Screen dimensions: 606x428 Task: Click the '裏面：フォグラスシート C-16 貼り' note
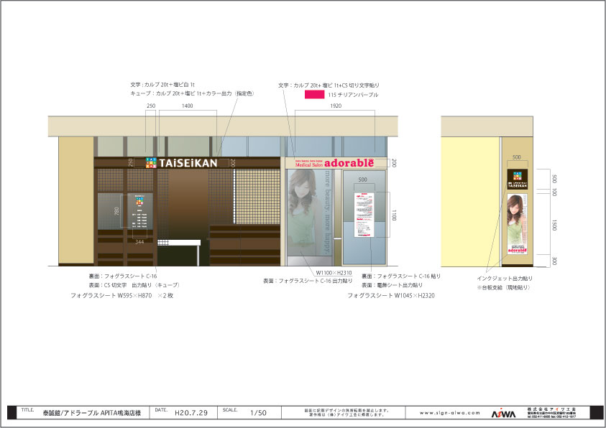(401, 276)
